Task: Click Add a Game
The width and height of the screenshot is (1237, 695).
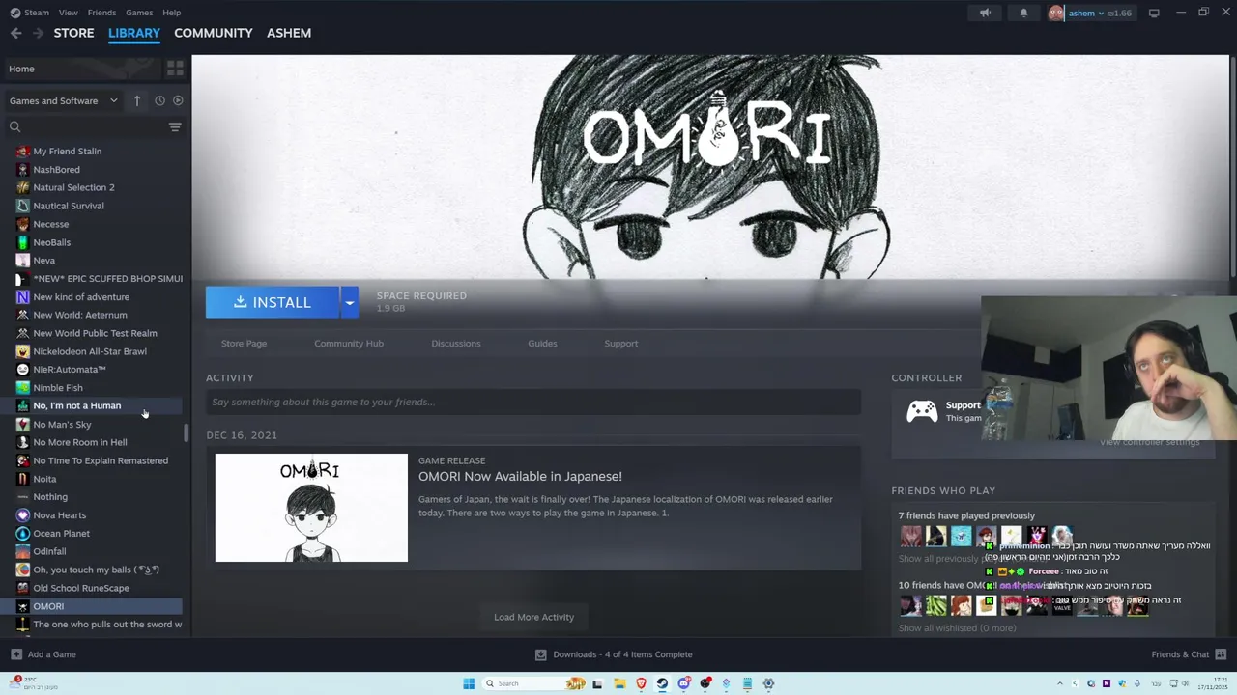Action: (43, 654)
